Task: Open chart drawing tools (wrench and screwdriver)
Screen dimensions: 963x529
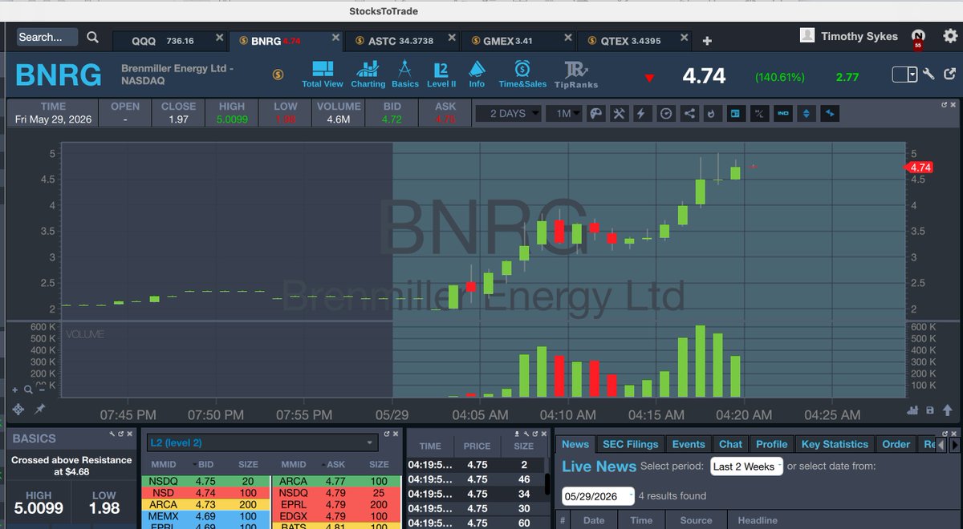Action: (x=619, y=114)
